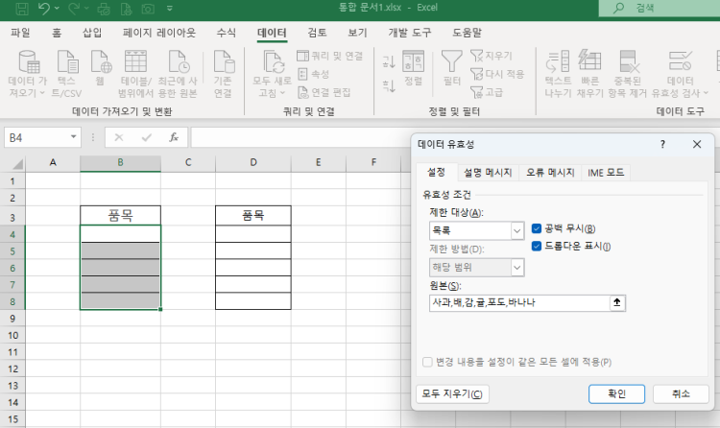Select column D header
720x428 pixels.
253,161
